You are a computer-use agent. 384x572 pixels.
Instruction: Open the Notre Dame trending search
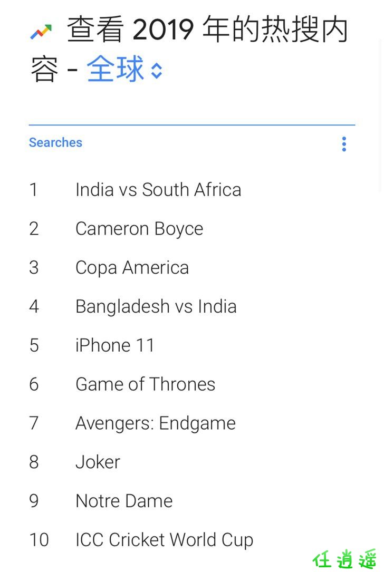pyautogui.click(x=124, y=501)
